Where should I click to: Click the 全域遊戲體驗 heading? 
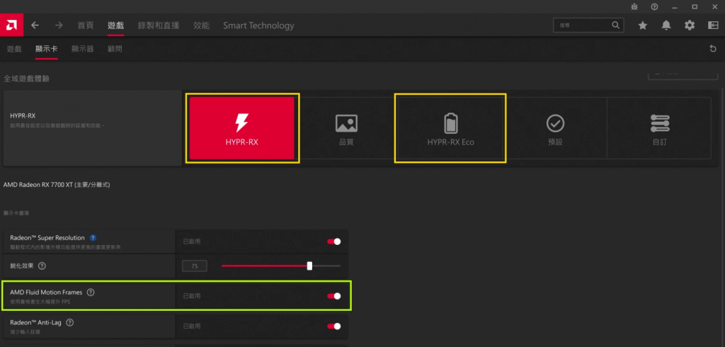[x=26, y=79]
